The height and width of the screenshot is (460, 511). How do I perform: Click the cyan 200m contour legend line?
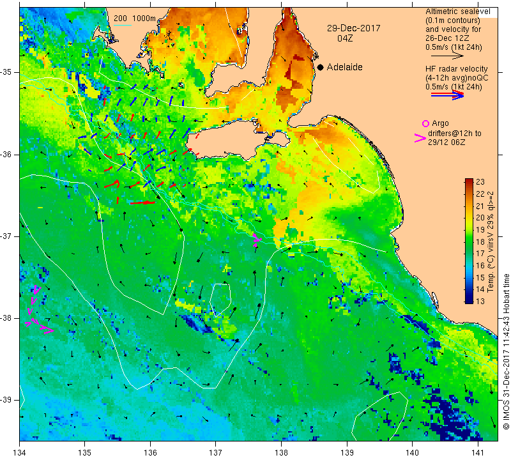[123, 25]
